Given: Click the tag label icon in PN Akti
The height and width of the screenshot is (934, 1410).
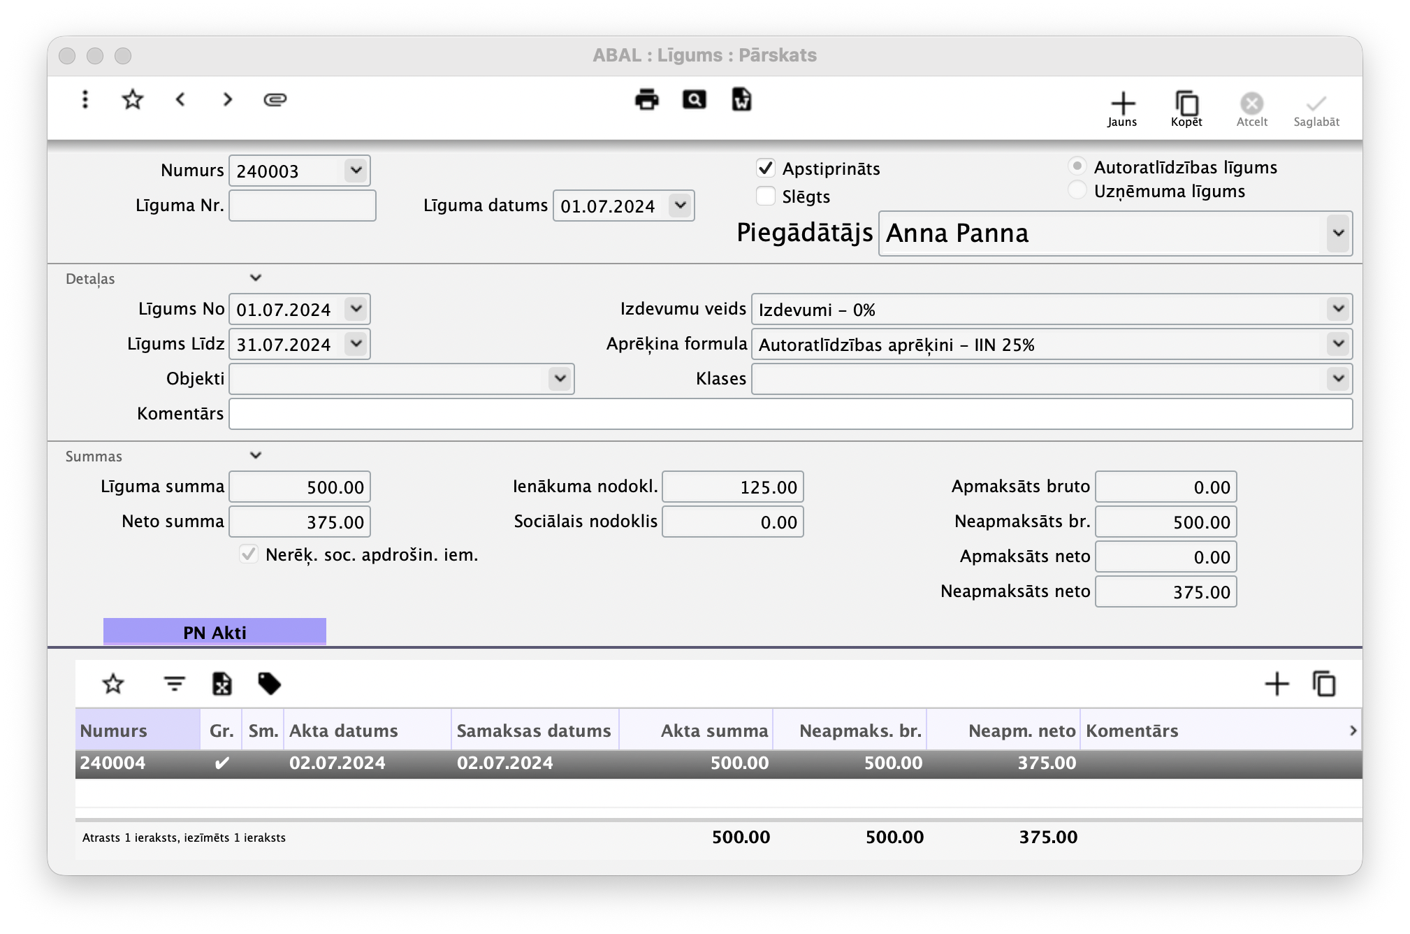Looking at the screenshot, I should (x=270, y=684).
